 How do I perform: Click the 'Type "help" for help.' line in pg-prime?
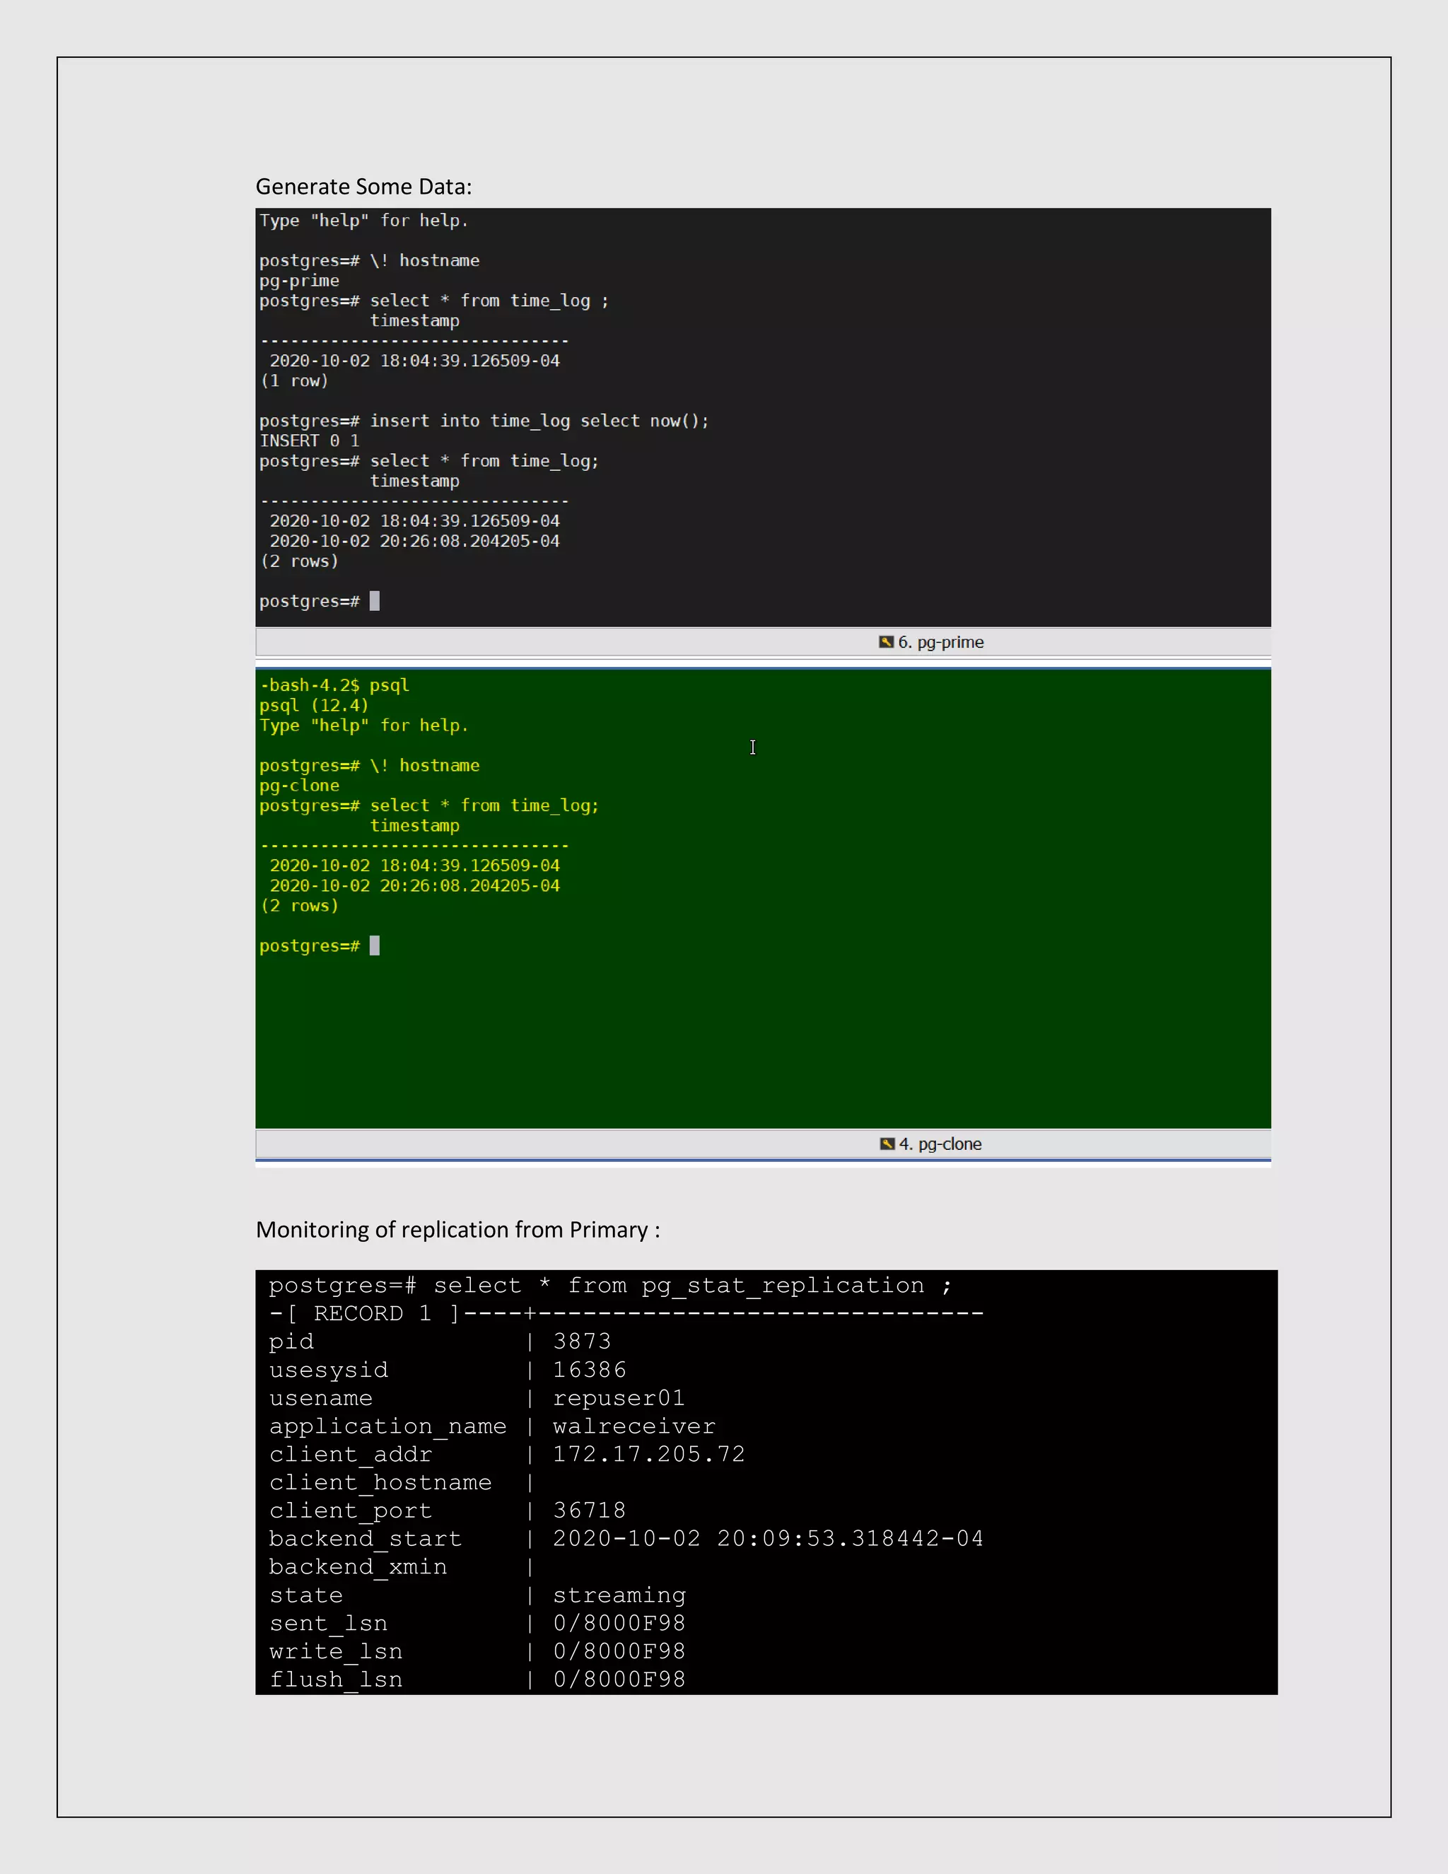coord(363,221)
